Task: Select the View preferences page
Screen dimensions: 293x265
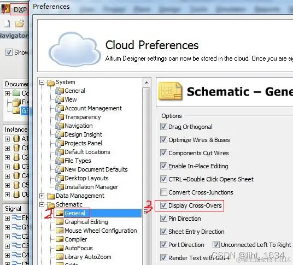Action: (x=71, y=99)
